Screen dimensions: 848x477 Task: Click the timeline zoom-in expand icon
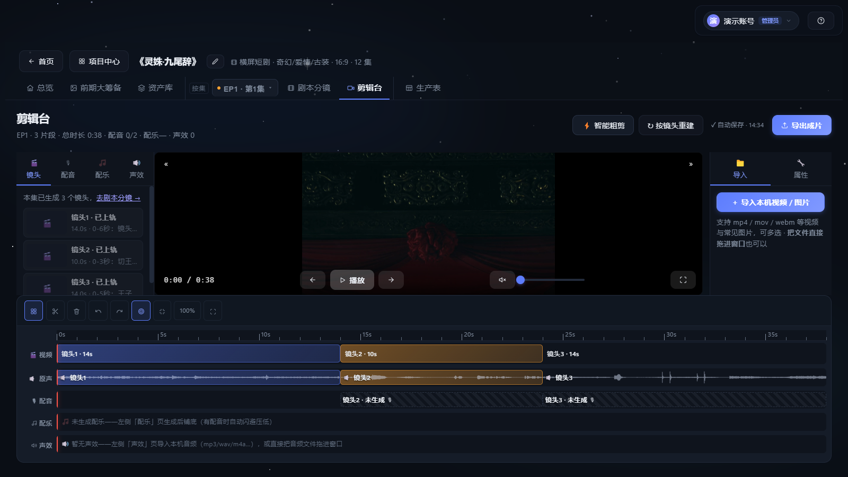tap(213, 311)
